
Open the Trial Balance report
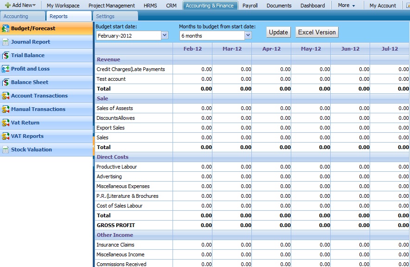28,55
